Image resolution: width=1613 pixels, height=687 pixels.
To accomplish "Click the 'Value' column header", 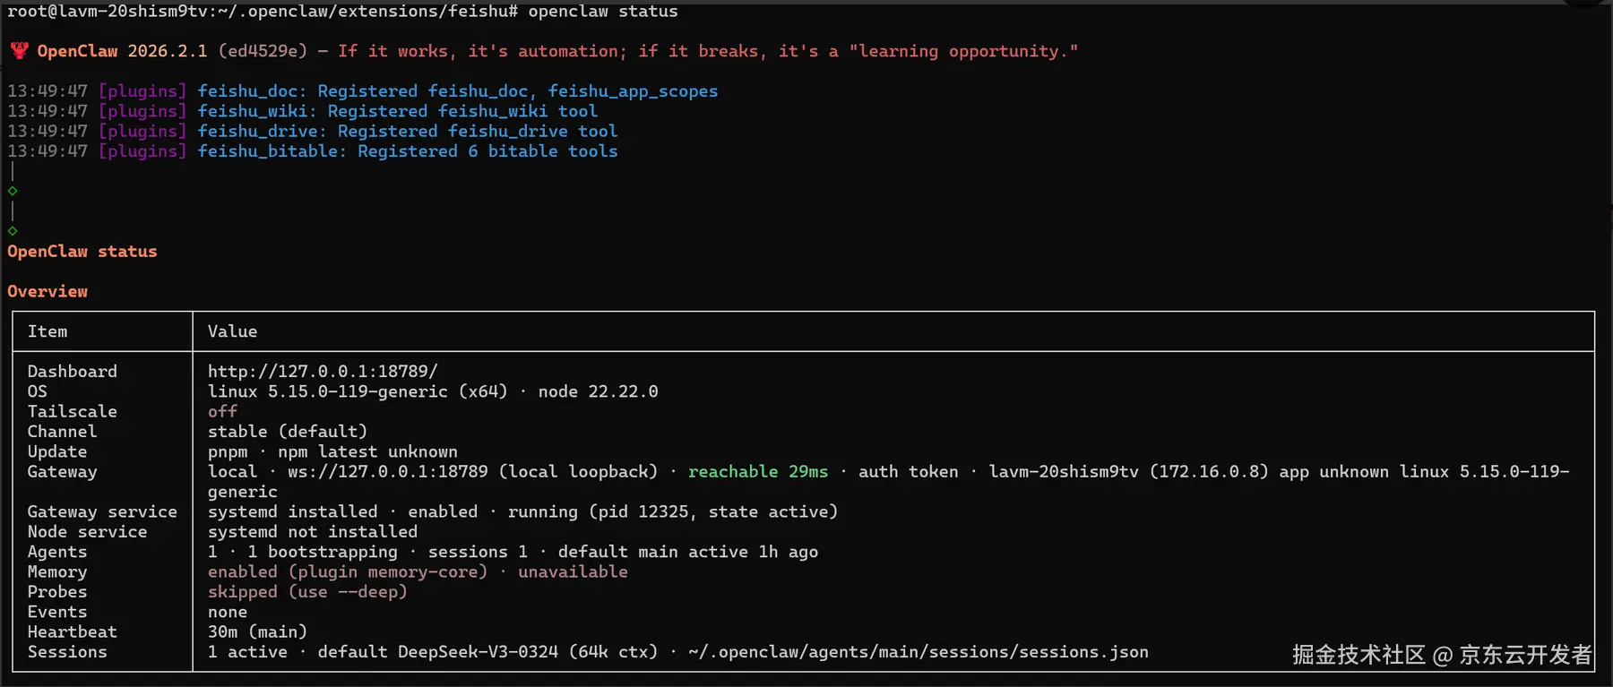I will [232, 331].
